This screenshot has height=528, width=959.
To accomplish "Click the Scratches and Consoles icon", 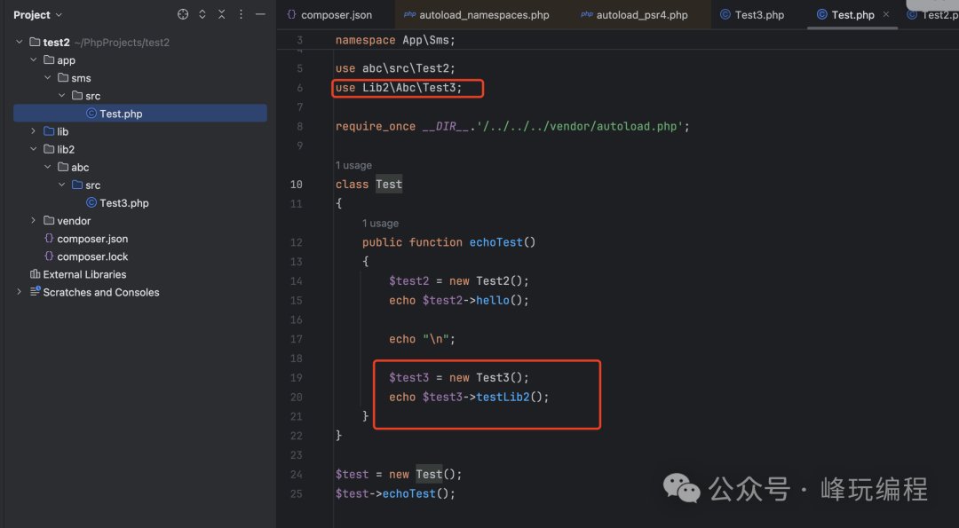I will [36, 292].
